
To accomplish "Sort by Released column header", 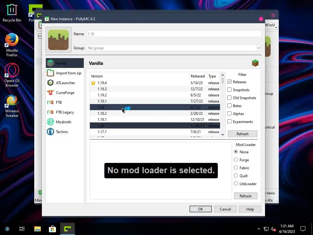I will tap(198, 76).
